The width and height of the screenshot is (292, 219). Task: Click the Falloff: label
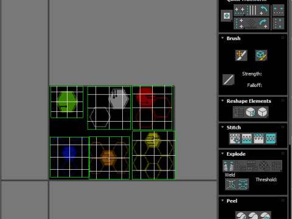(254, 85)
